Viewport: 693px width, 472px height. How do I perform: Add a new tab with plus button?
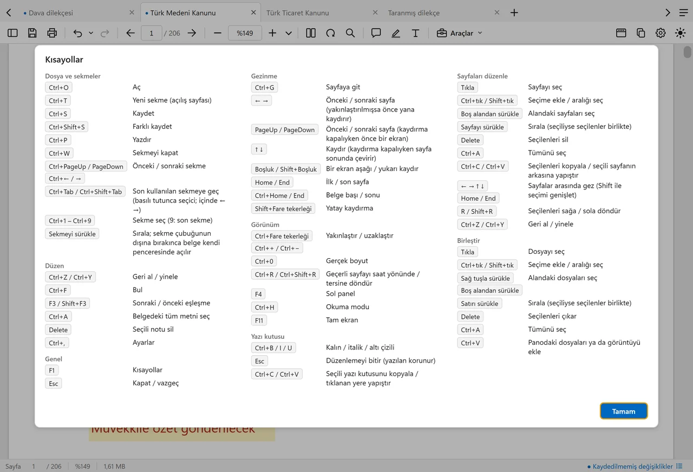[514, 12]
